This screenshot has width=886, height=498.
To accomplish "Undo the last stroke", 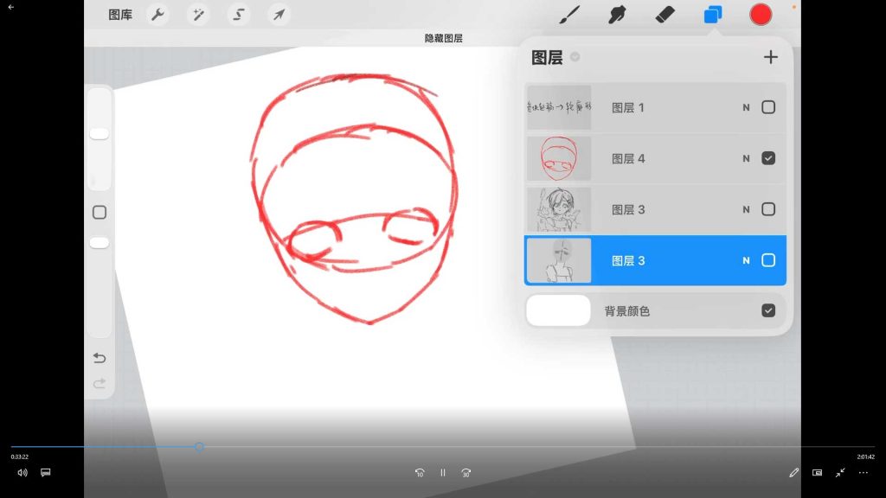I will 100,358.
